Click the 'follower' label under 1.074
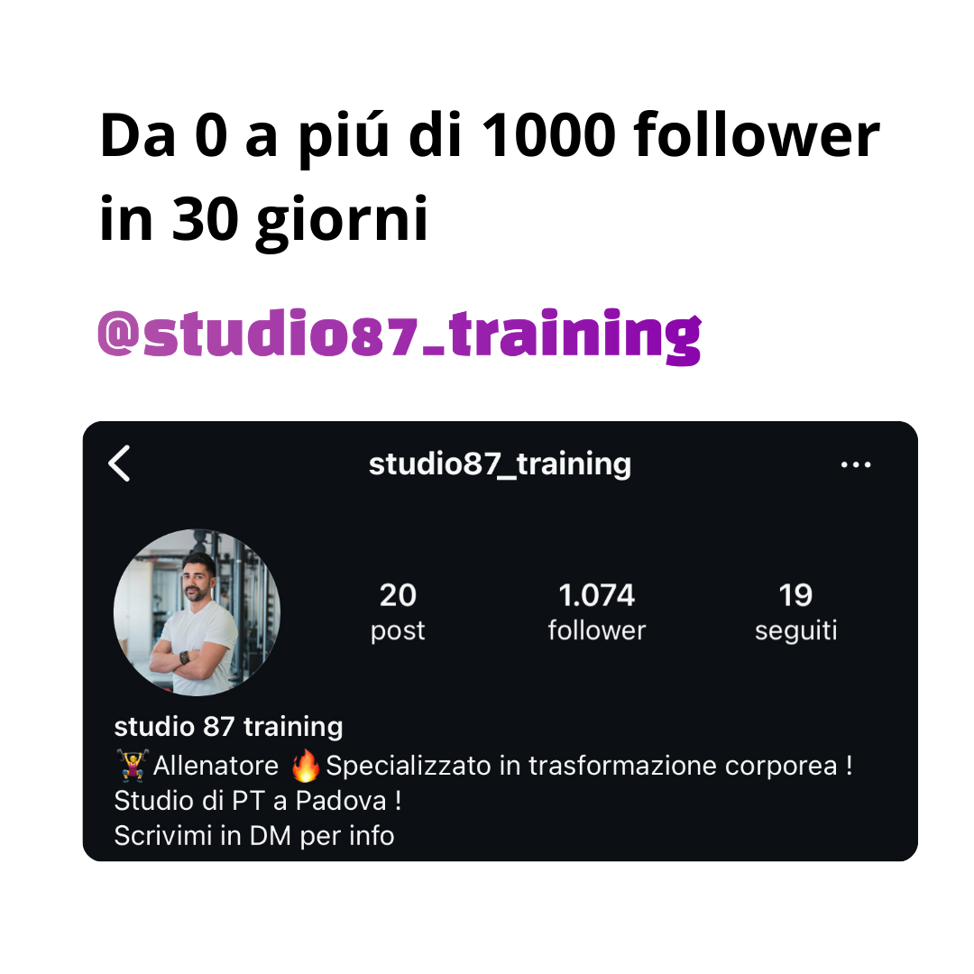This screenshot has height=974, width=974. point(597,630)
